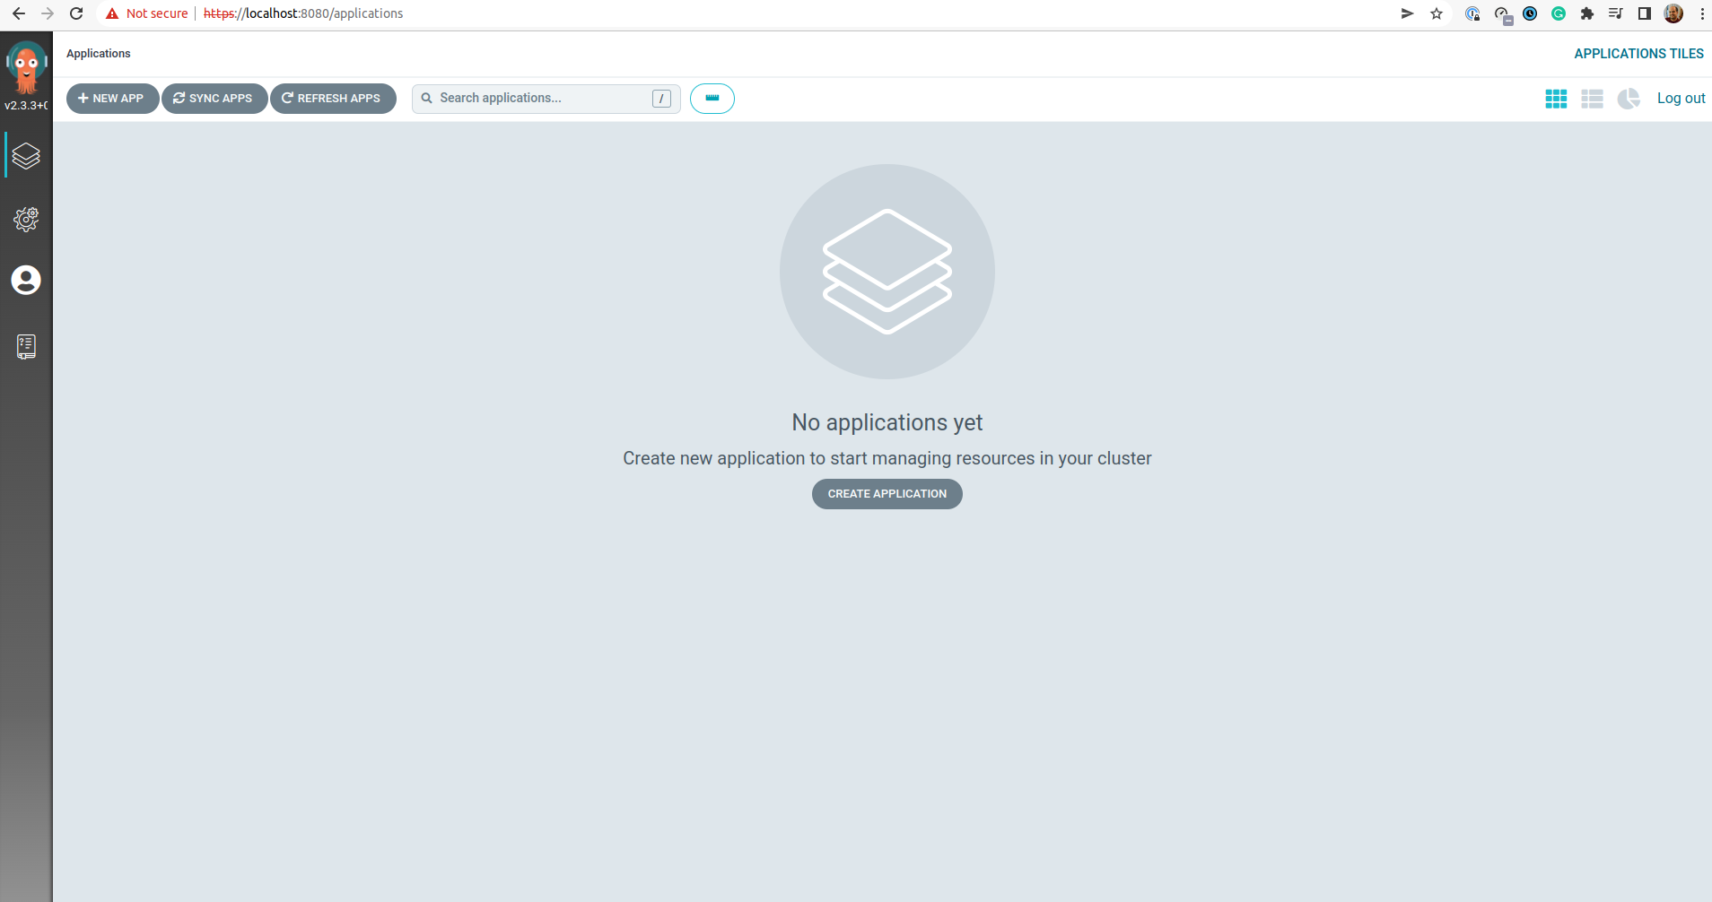
Task: Bookmark page with the star icon
Action: click(1437, 13)
